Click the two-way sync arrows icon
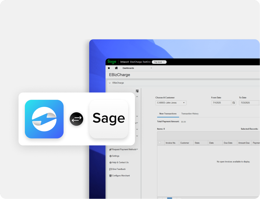 pos(76,119)
